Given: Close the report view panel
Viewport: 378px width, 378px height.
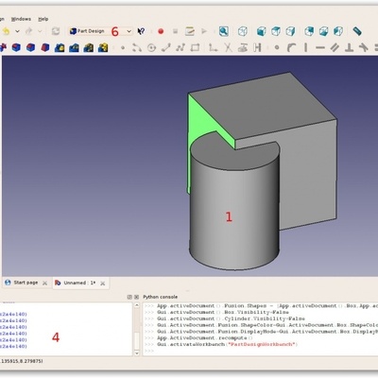Looking at the screenshot, I should click(x=136, y=297).
